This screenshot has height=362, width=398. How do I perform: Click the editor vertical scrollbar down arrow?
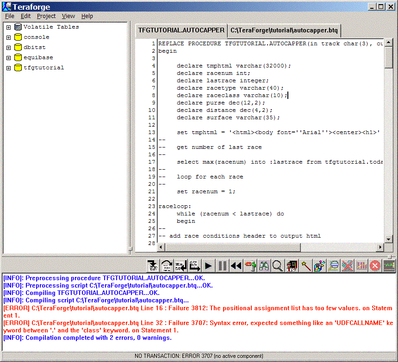(x=389, y=239)
